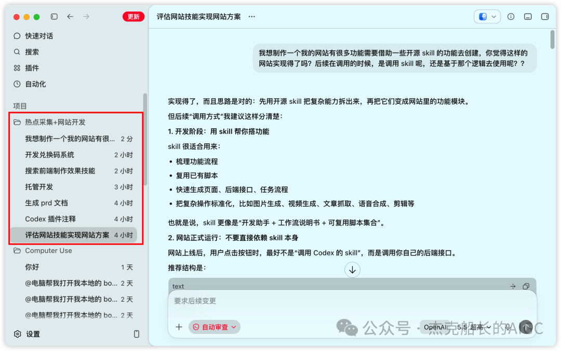Toggle word wrap icon on text code block
Screen dimensions: 561x351
point(513,286)
